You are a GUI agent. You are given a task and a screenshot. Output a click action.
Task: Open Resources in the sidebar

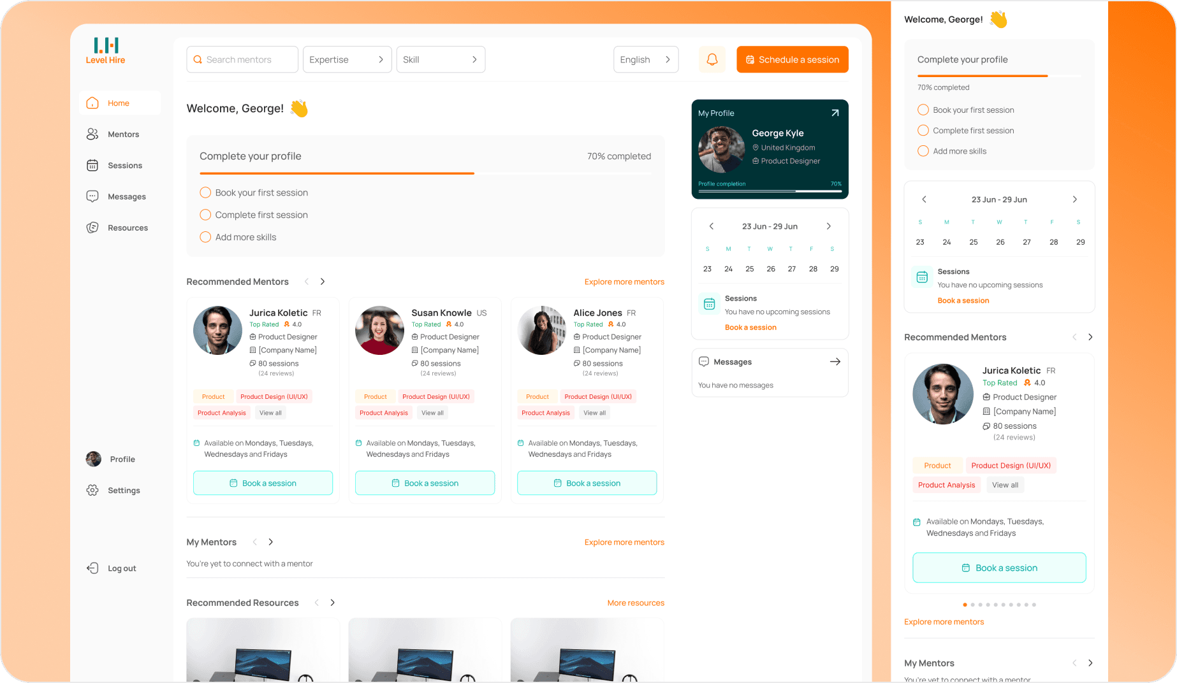click(x=120, y=228)
